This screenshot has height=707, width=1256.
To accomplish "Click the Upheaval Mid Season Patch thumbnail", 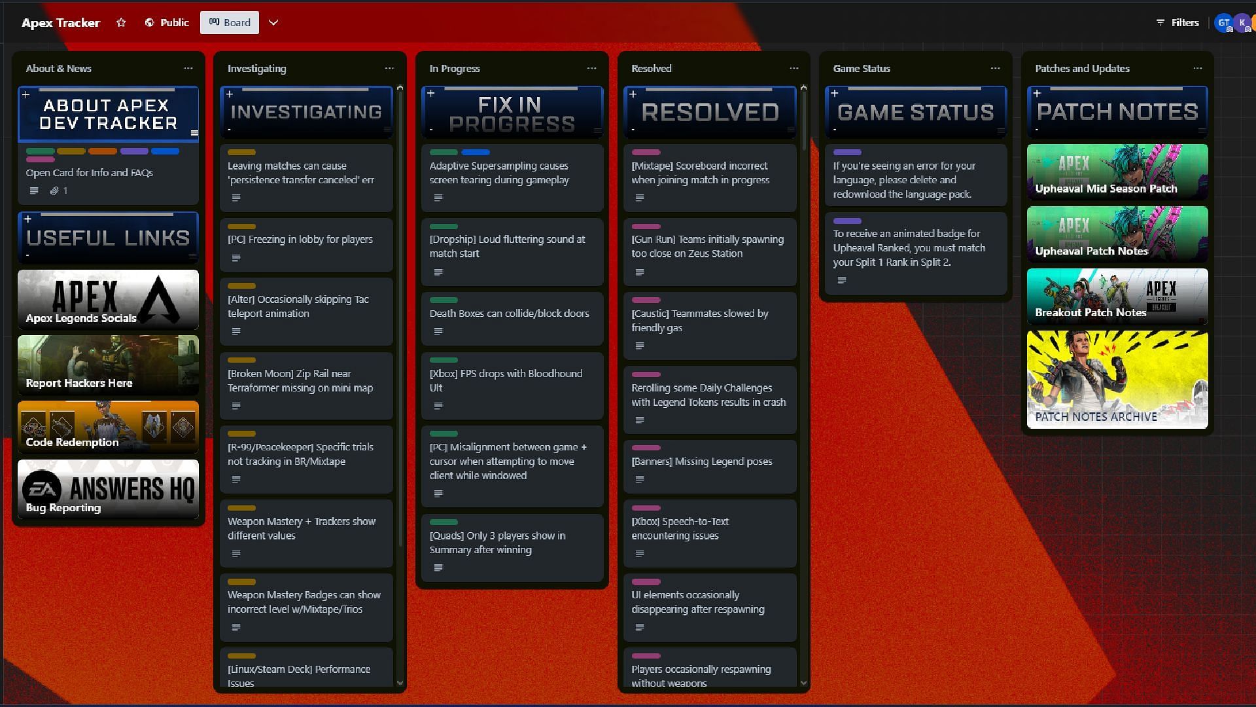I will click(1117, 171).
